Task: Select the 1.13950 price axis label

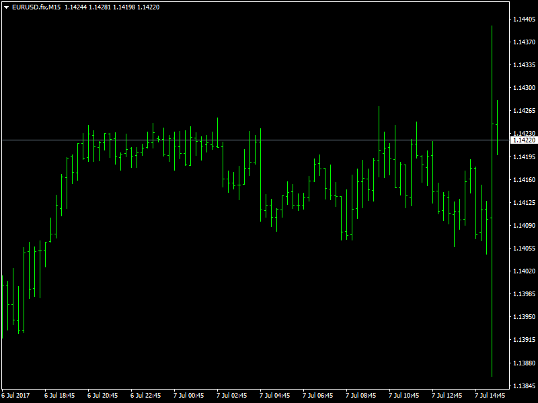Action: tap(524, 317)
